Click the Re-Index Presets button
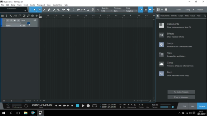Viewport: 207px width, 116px height. (181, 92)
